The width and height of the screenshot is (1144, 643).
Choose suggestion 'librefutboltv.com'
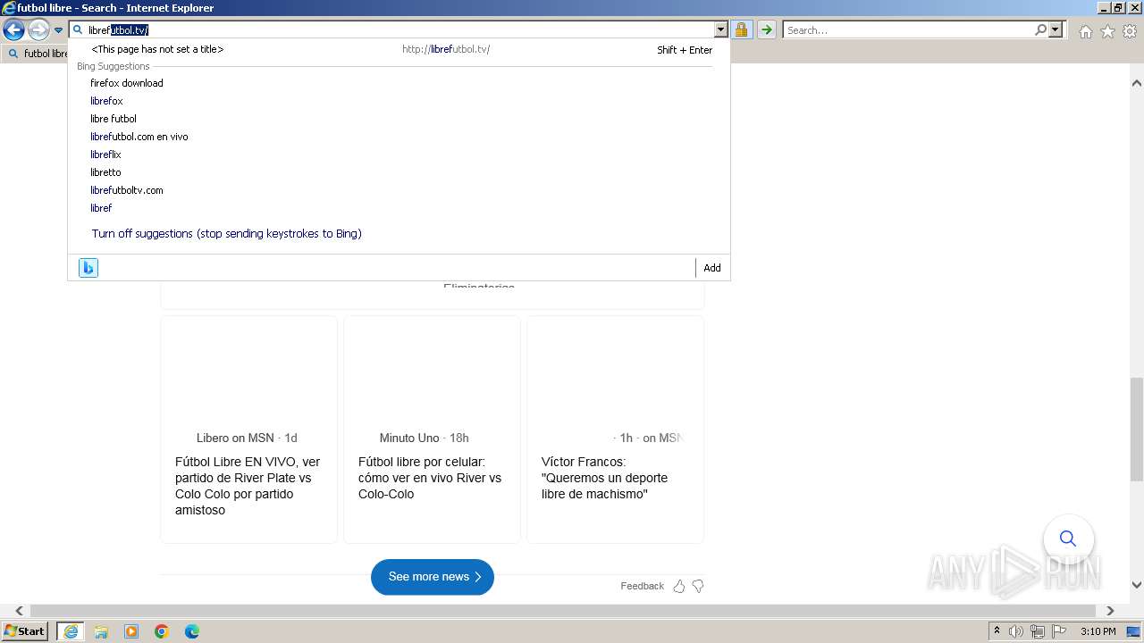coord(126,190)
